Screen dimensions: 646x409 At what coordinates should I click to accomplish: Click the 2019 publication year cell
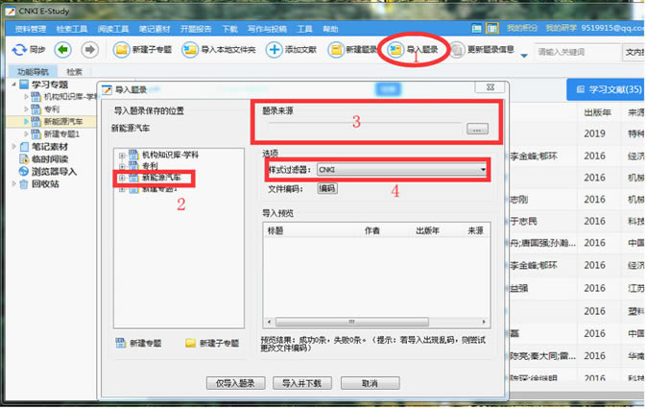click(594, 133)
